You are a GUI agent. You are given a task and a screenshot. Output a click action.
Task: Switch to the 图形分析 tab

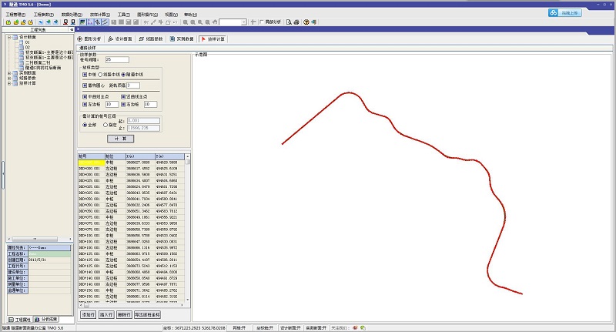pos(89,39)
